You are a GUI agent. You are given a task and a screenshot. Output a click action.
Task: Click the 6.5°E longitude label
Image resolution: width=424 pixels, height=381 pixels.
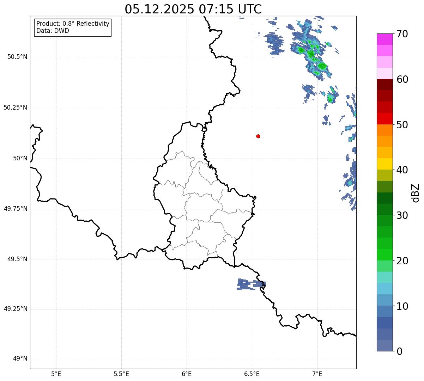[x=252, y=374]
